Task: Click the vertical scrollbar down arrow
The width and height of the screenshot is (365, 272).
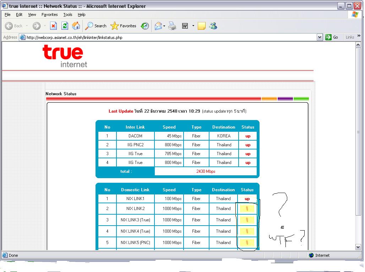Action: pyautogui.click(x=358, y=247)
